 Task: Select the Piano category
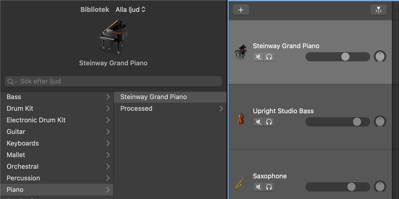[57, 190]
